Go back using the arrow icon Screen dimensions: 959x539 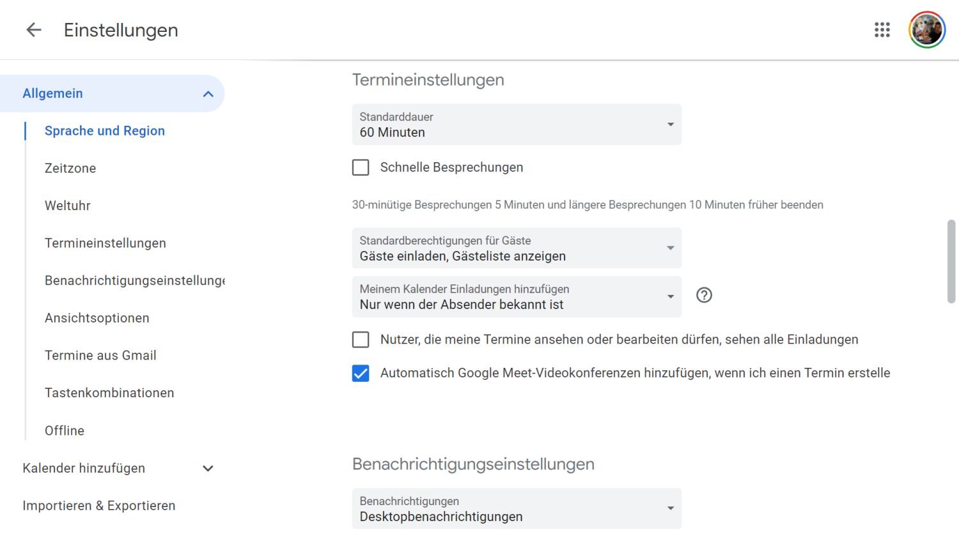click(x=33, y=30)
